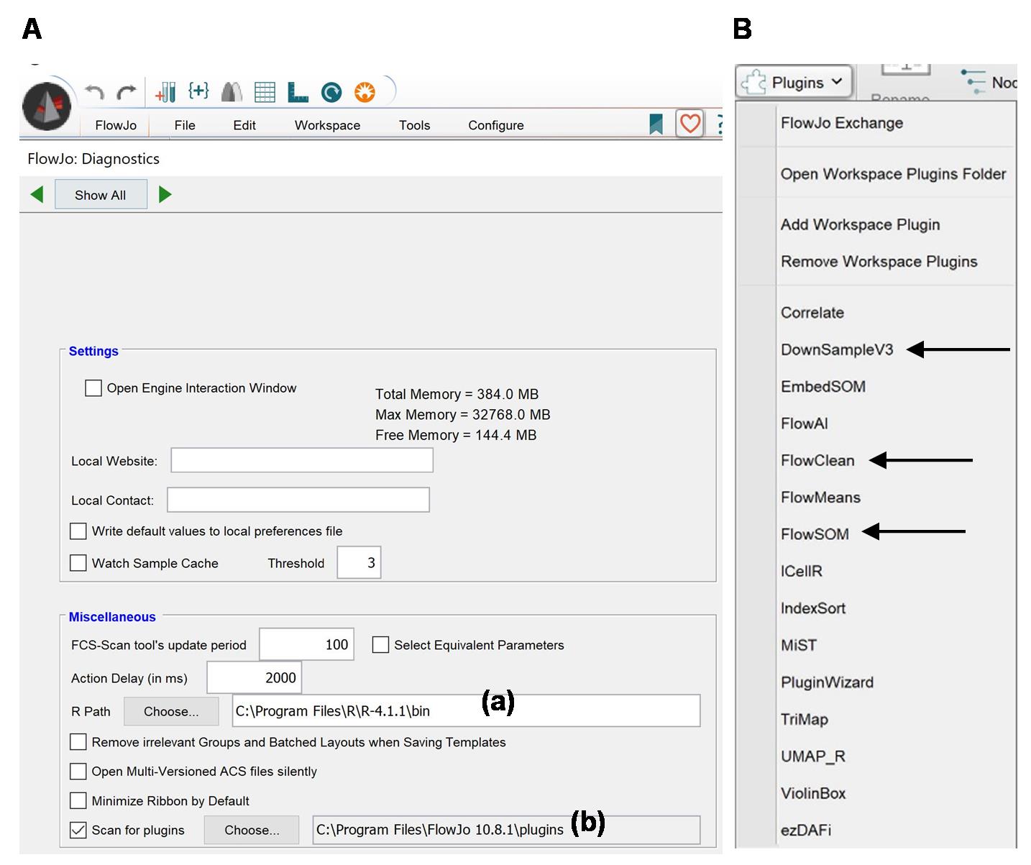
Task: Click the green forward arrow
Action: [165, 194]
